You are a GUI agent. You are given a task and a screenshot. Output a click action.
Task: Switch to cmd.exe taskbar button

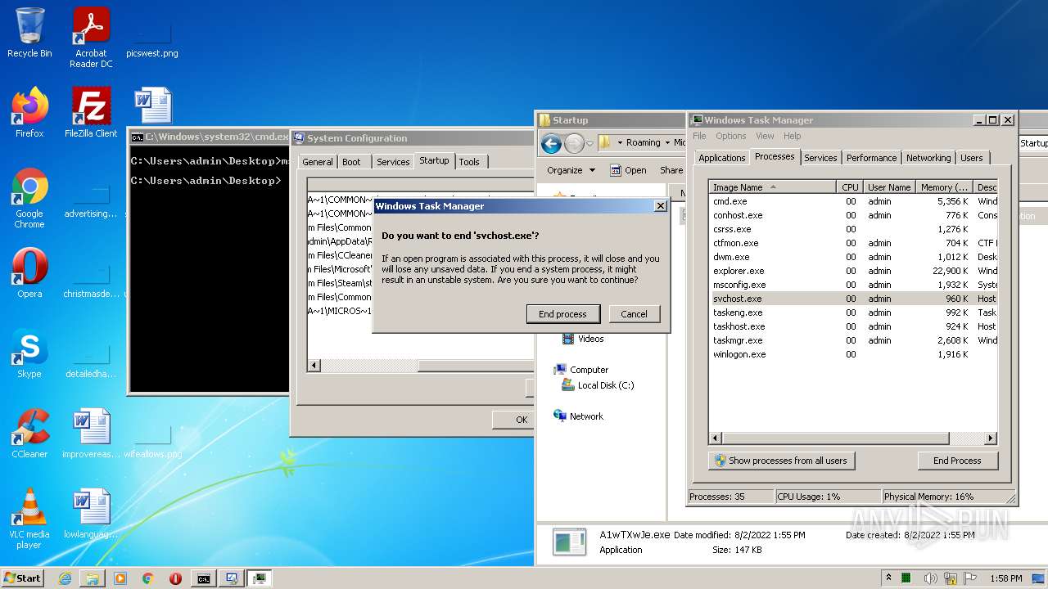pyautogui.click(x=203, y=578)
